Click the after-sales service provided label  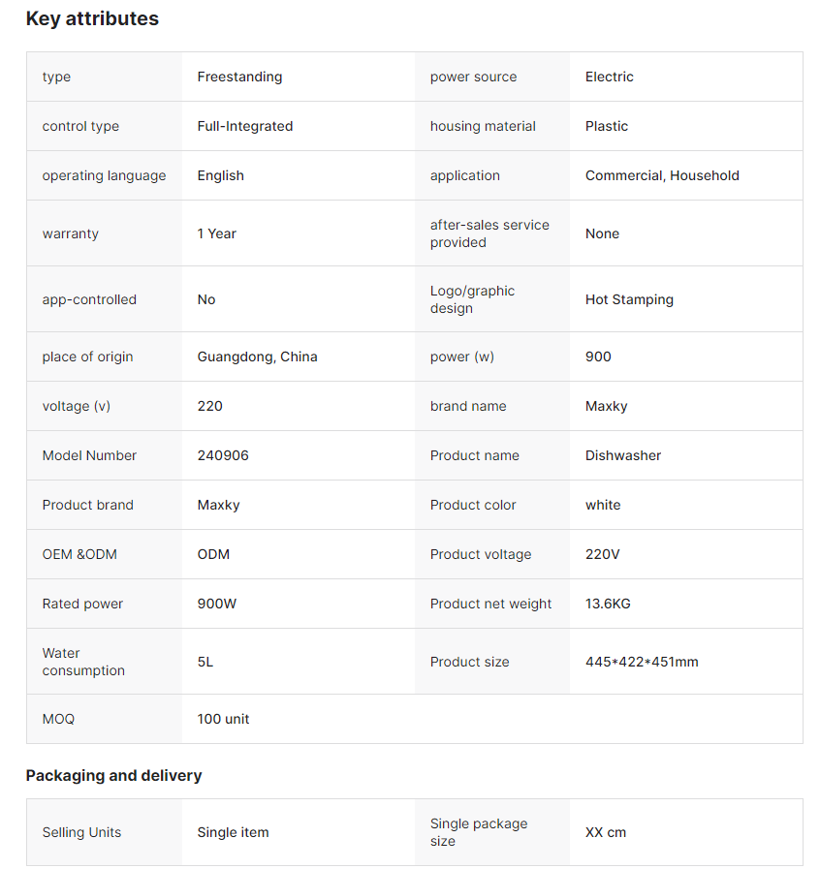tap(489, 233)
